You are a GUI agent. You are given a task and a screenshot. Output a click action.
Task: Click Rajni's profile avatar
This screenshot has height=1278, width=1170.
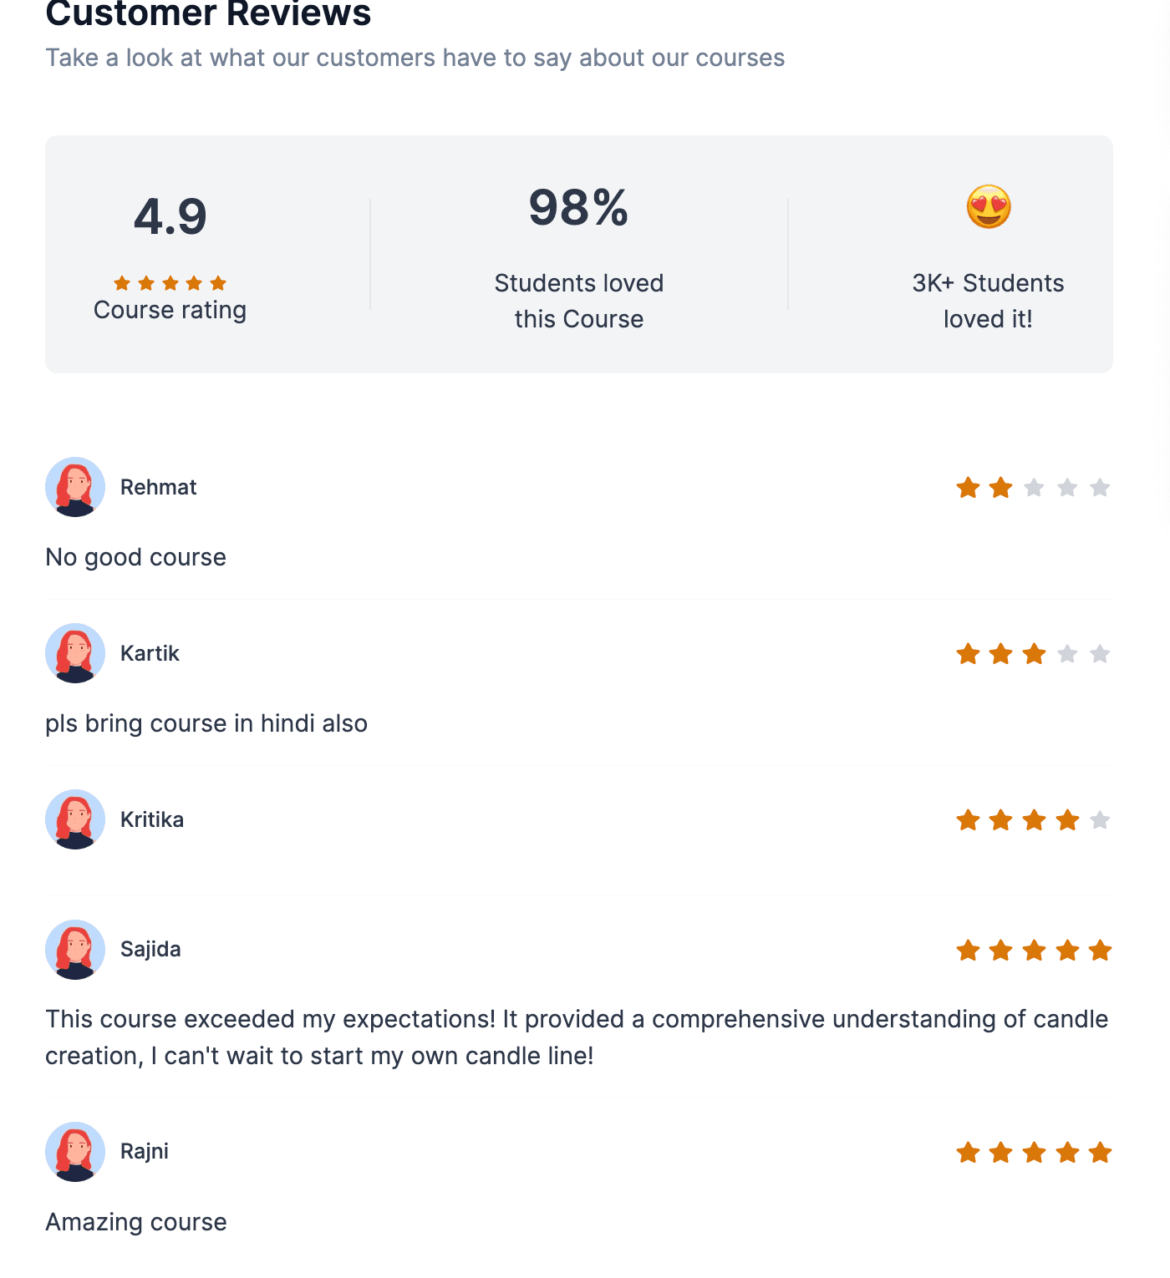[x=75, y=1152]
